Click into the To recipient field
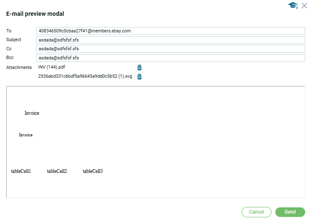Screen dimensions: 311x219 170,31
